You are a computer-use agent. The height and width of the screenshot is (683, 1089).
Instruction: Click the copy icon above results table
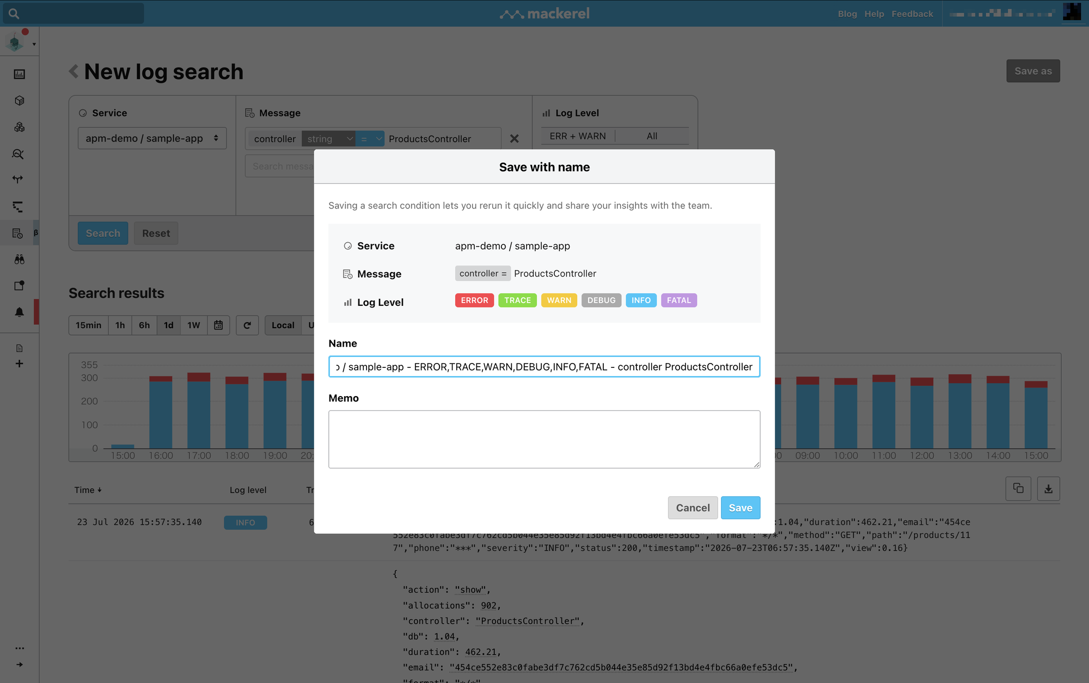point(1018,489)
